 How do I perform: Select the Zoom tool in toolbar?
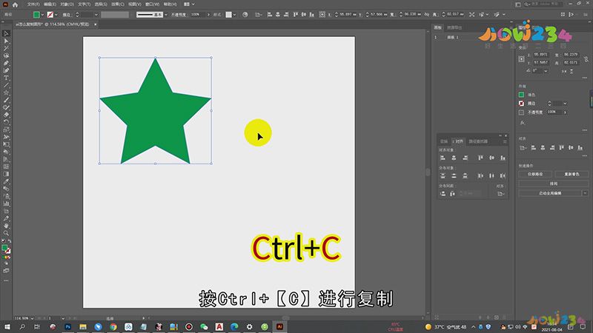(x=6, y=233)
